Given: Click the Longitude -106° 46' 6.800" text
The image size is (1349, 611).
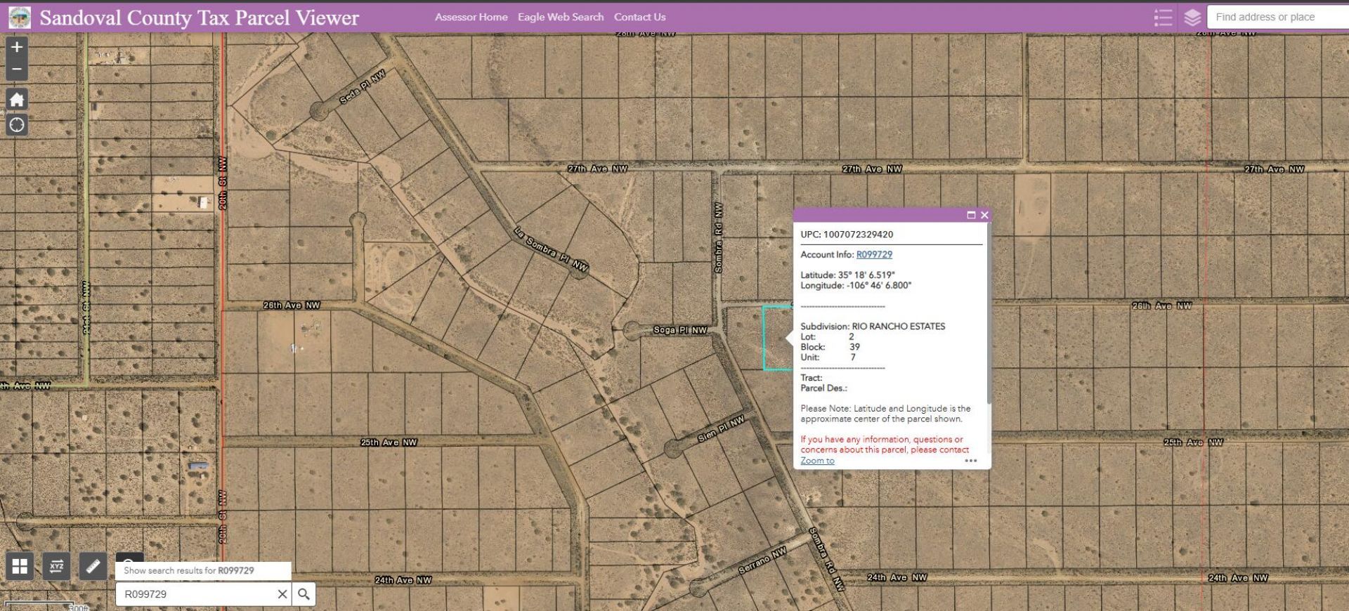Looking at the screenshot, I should click(x=856, y=286).
